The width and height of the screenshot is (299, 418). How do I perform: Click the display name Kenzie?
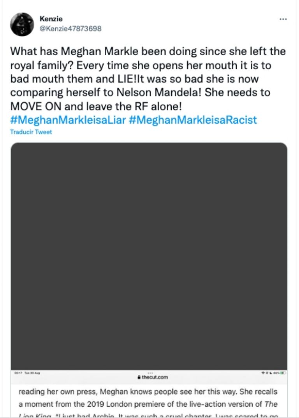51,19
